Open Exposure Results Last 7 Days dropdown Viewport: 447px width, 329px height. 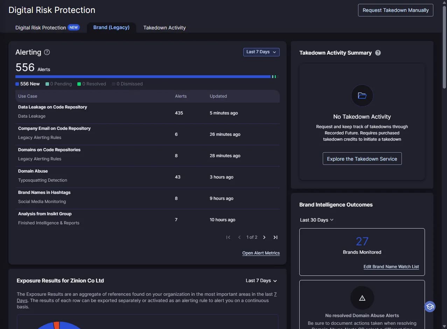point(261,281)
